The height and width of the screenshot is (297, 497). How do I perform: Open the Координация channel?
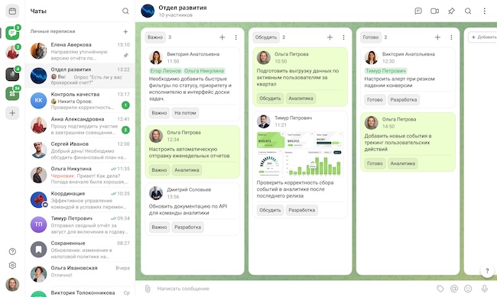pyautogui.click(x=80, y=200)
